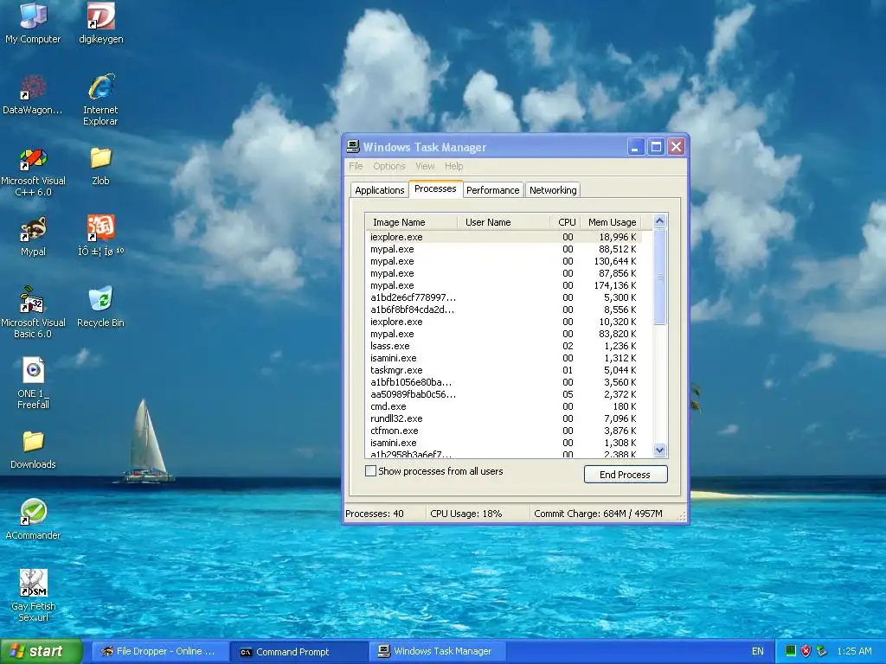Select mypal.exe process using 174,136 K

tap(504, 285)
